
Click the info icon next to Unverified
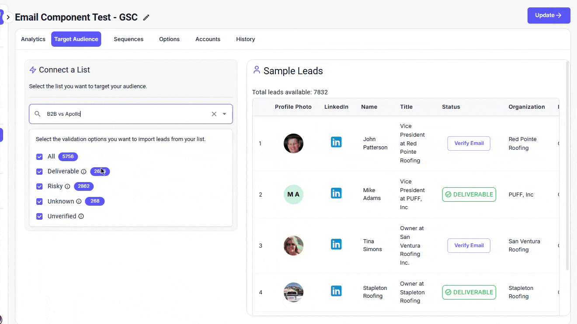pos(81,217)
